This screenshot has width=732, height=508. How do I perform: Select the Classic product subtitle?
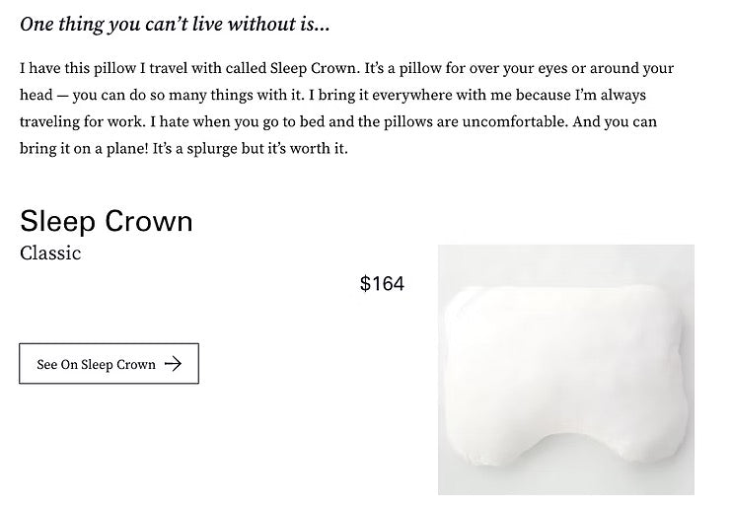click(50, 253)
